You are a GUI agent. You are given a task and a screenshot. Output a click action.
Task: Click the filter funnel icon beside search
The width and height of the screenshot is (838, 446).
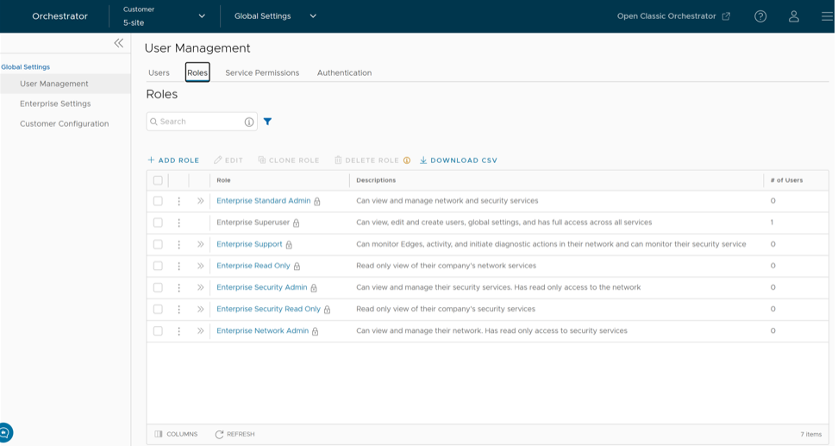coord(267,122)
